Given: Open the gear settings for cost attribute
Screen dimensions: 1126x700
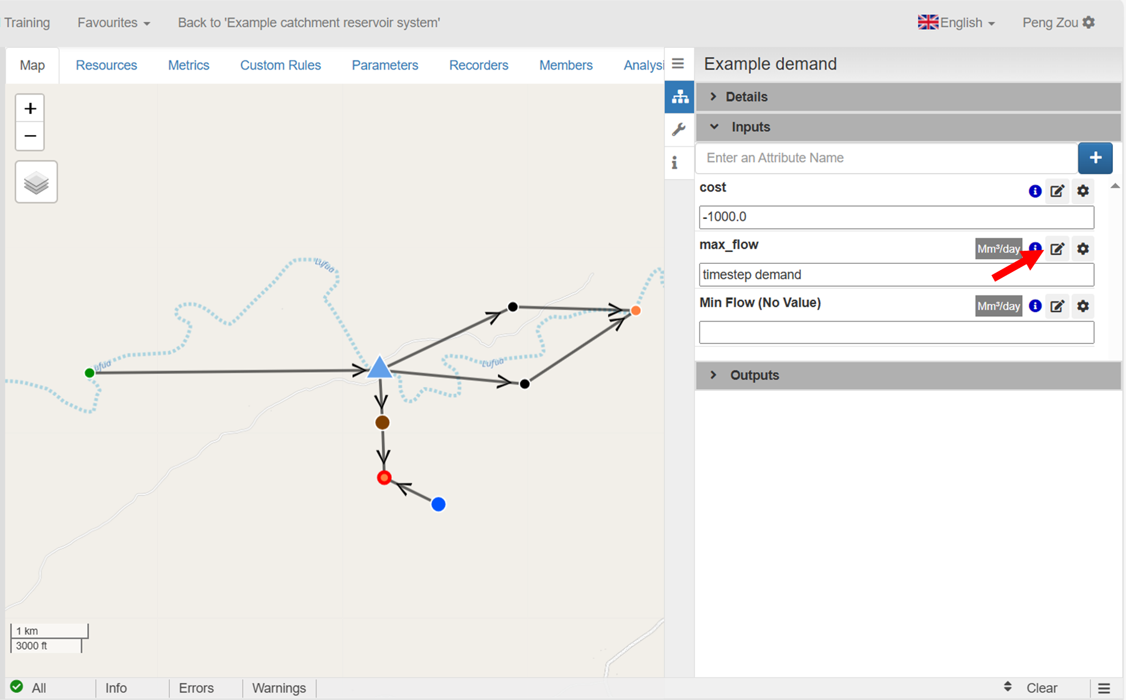Looking at the screenshot, I should 1083,191.
